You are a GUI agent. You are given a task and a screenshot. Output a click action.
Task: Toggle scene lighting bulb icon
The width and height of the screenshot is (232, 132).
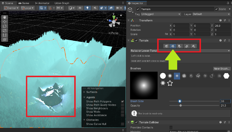pyautogui.click(x=86, y=8)
